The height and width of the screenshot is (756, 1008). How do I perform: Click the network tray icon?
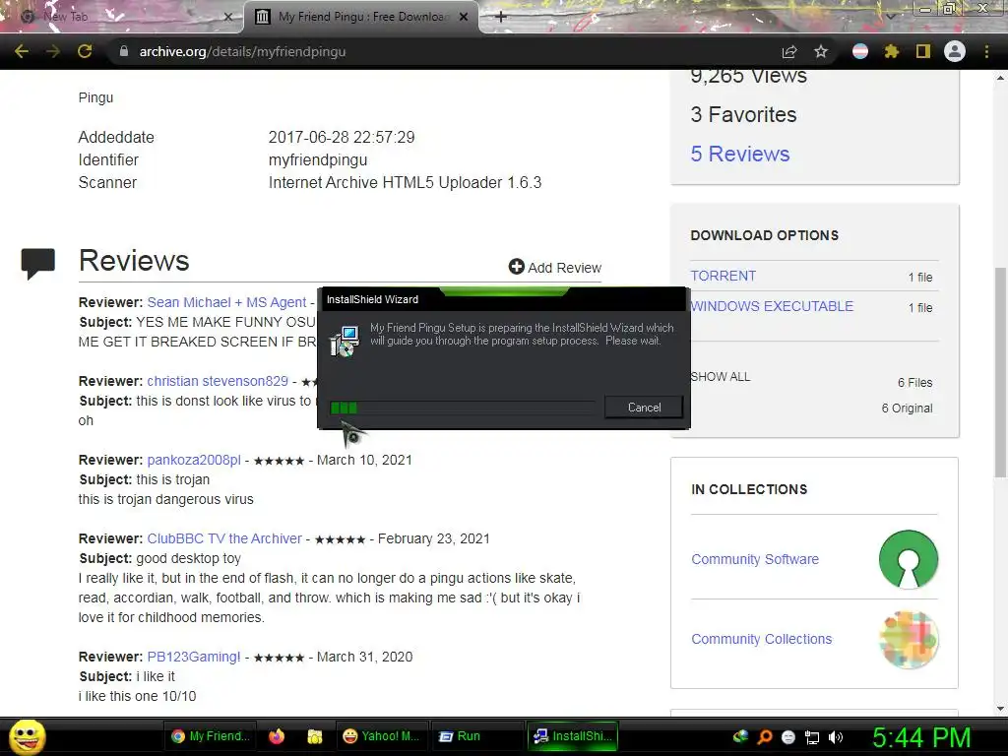(812, 736)
